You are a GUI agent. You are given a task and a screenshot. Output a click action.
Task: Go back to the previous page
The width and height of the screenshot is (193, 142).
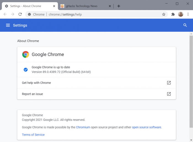point(5,14)
